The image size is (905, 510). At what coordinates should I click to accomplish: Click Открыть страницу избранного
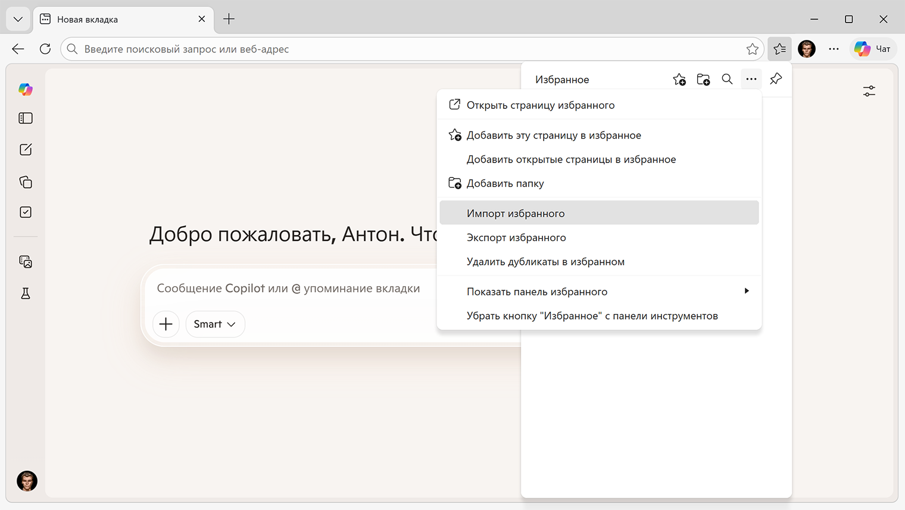click(541, 105)
